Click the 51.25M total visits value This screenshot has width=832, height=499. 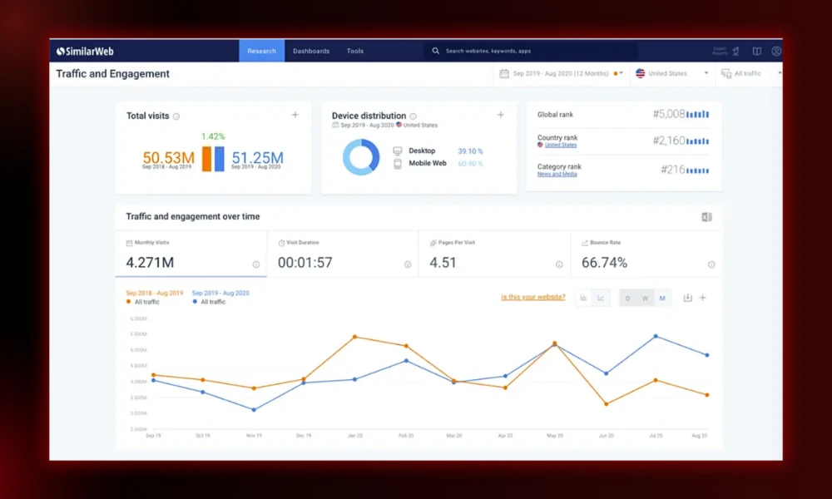pyautogui.click(x=257, y=157)
